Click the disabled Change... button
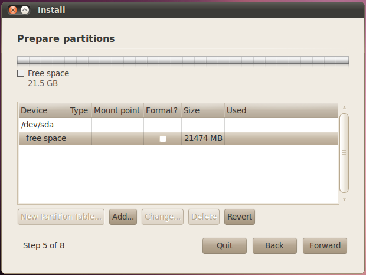 point(162,217)
